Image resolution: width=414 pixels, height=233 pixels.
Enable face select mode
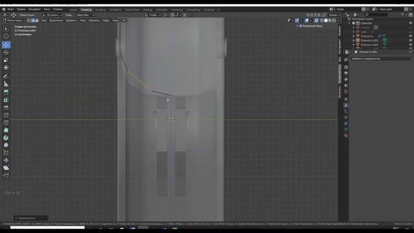pos(37,20)
